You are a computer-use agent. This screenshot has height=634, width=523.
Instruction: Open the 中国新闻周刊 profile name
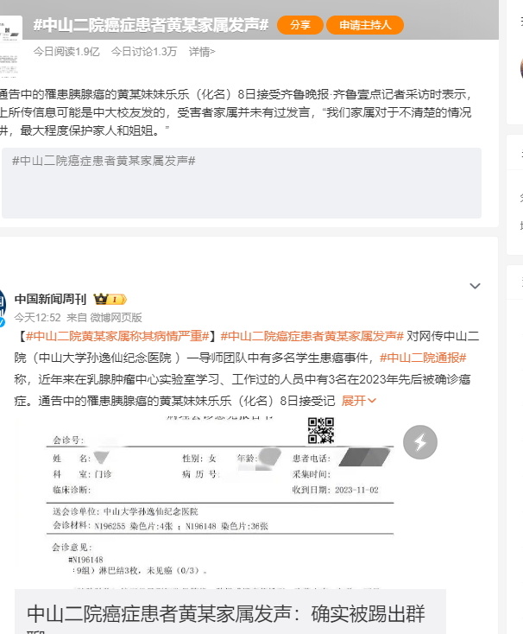[x=50, y=299]
